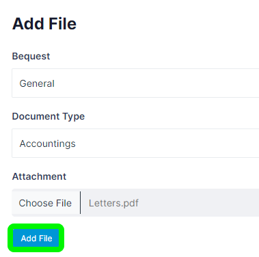
Task: Select the Letters.pdf file name field
Action: click(x=169, y=203)
